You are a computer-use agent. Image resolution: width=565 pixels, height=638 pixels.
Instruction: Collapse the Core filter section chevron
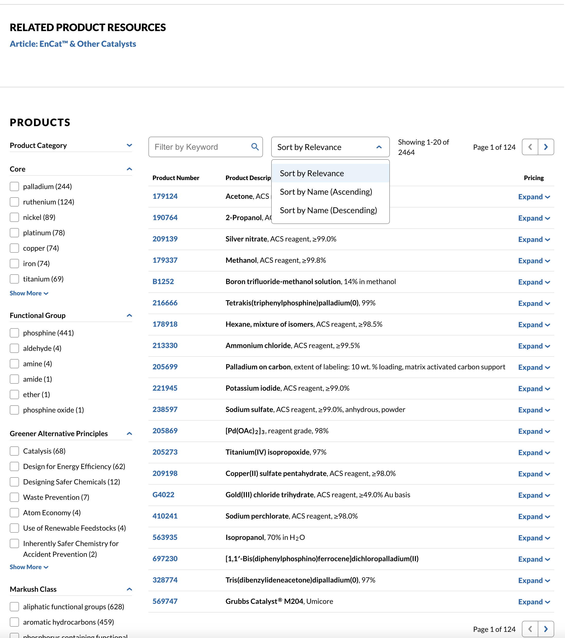pos(129,168)
